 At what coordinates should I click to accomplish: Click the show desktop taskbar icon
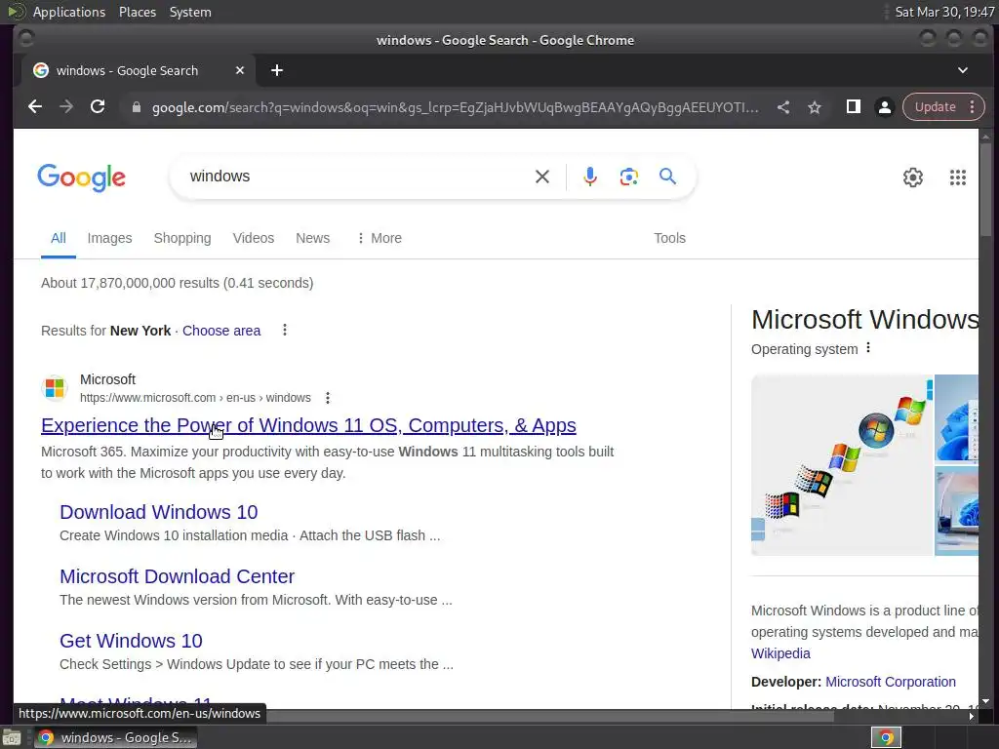(x=12, y=737)
